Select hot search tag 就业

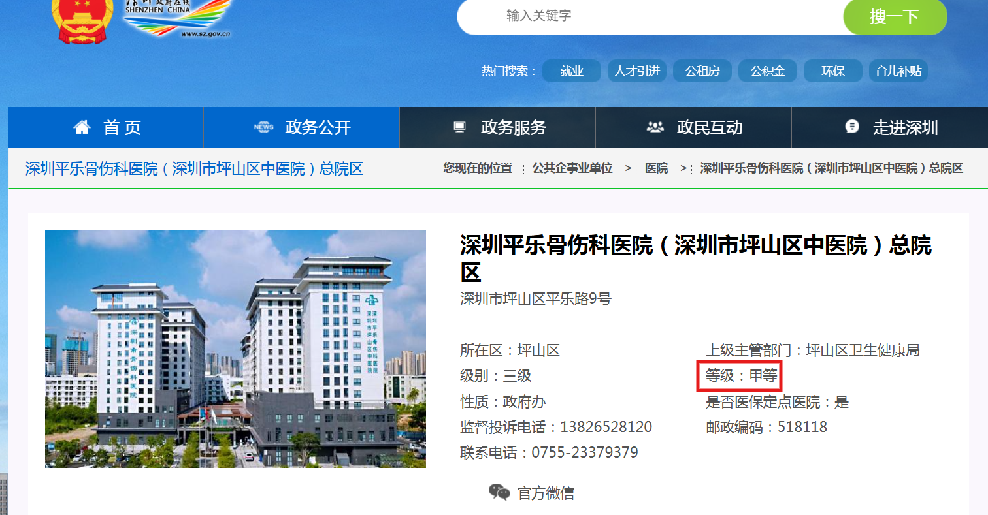pos(572,71)
